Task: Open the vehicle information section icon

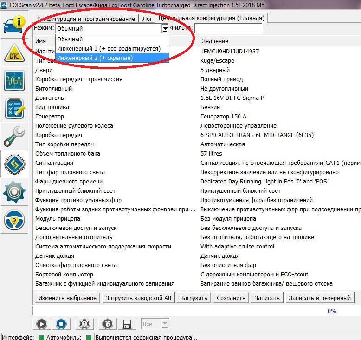Action: pos(14,25)
